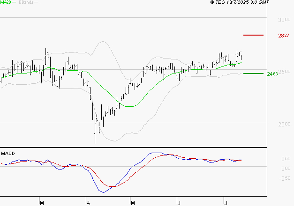The image size is (294, 206).
Task: Click the 3000 price axis label
Action: pos(284,20)
